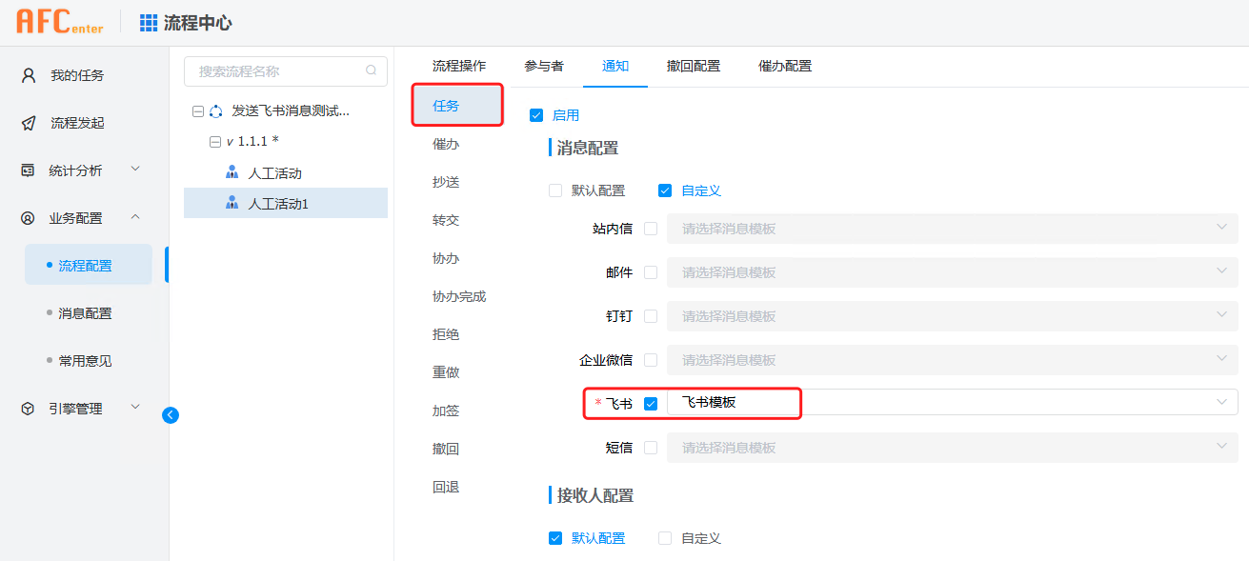The width and height of the screenshot is (1249, 561).
Task: Check the 默认配置 box under 消息配置
Action: click(555, 190)
